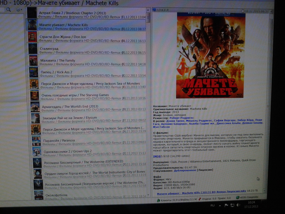Download the Machete Kills BD-Remux .mkv file link
Viewport: 285px width, 214px height.
pos(202,192)
